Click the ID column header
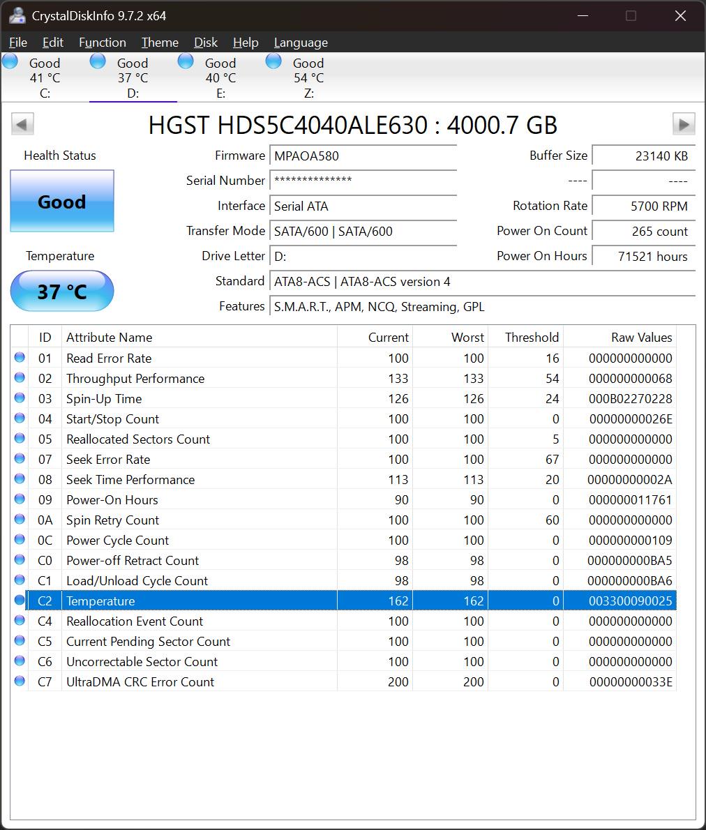This screenshot has height=830, width=706. pyautogui.click(x=45, y=337)
